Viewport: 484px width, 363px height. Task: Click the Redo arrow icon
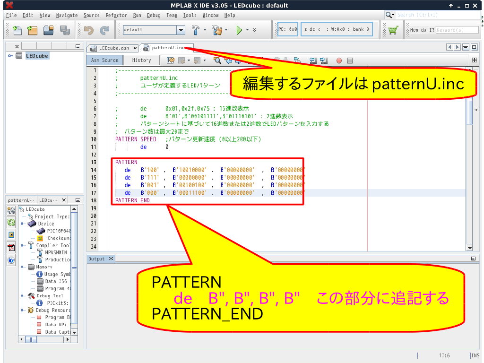click(x=104, y=30)
